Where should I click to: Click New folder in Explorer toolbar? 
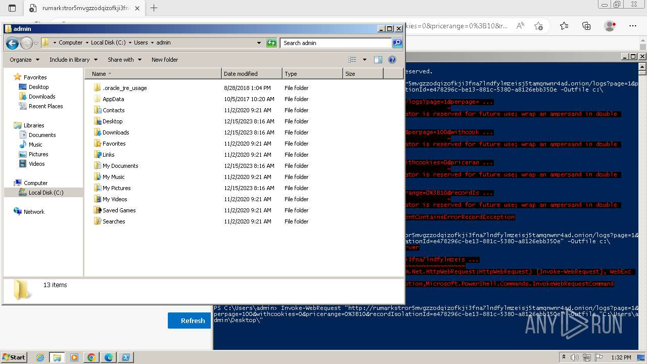[165, 60]
